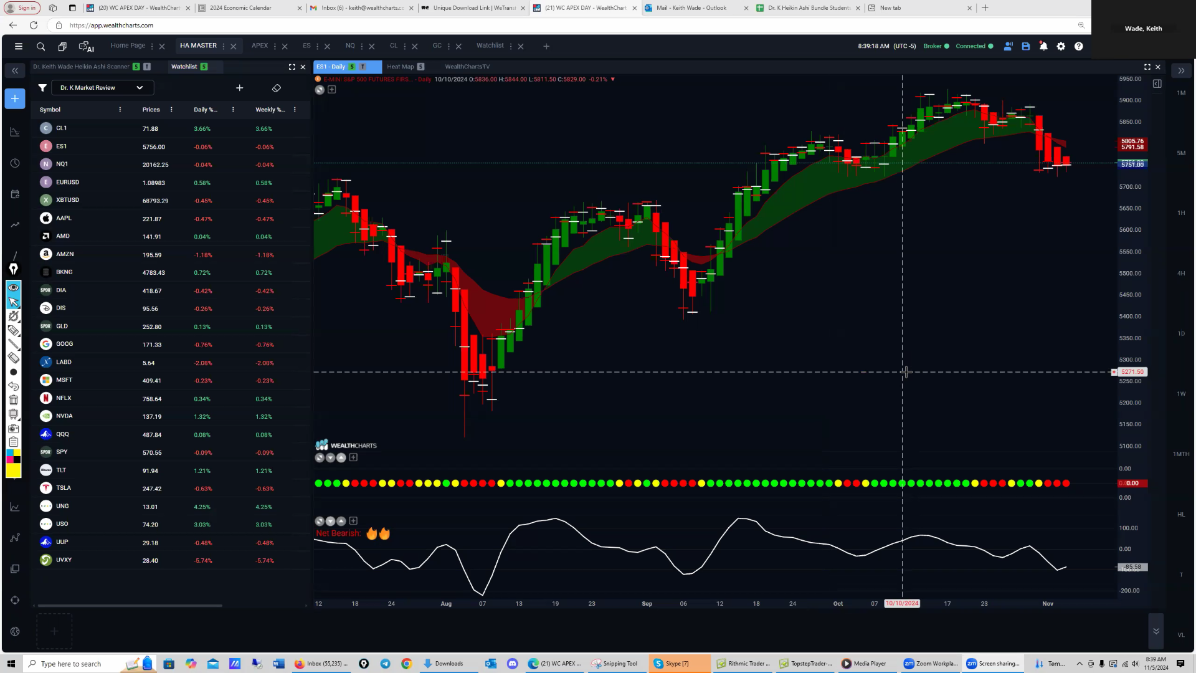Viewport: 1196px width, 673px height.
Task: Switch to the NQ workspace tab
Action: coord(350,45)
